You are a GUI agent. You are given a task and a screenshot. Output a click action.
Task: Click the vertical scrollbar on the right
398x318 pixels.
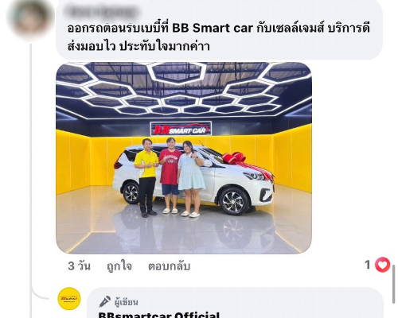(x=394, y=284)
